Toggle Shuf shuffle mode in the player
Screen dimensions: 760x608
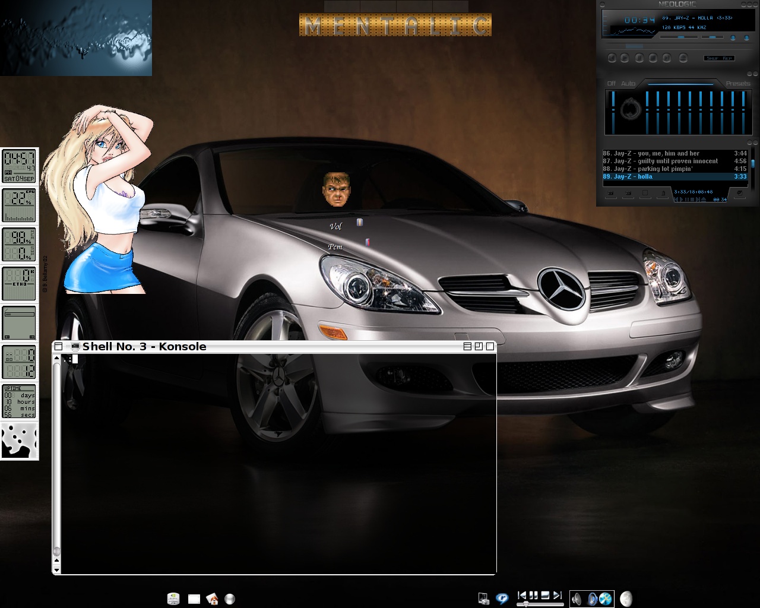712,58
